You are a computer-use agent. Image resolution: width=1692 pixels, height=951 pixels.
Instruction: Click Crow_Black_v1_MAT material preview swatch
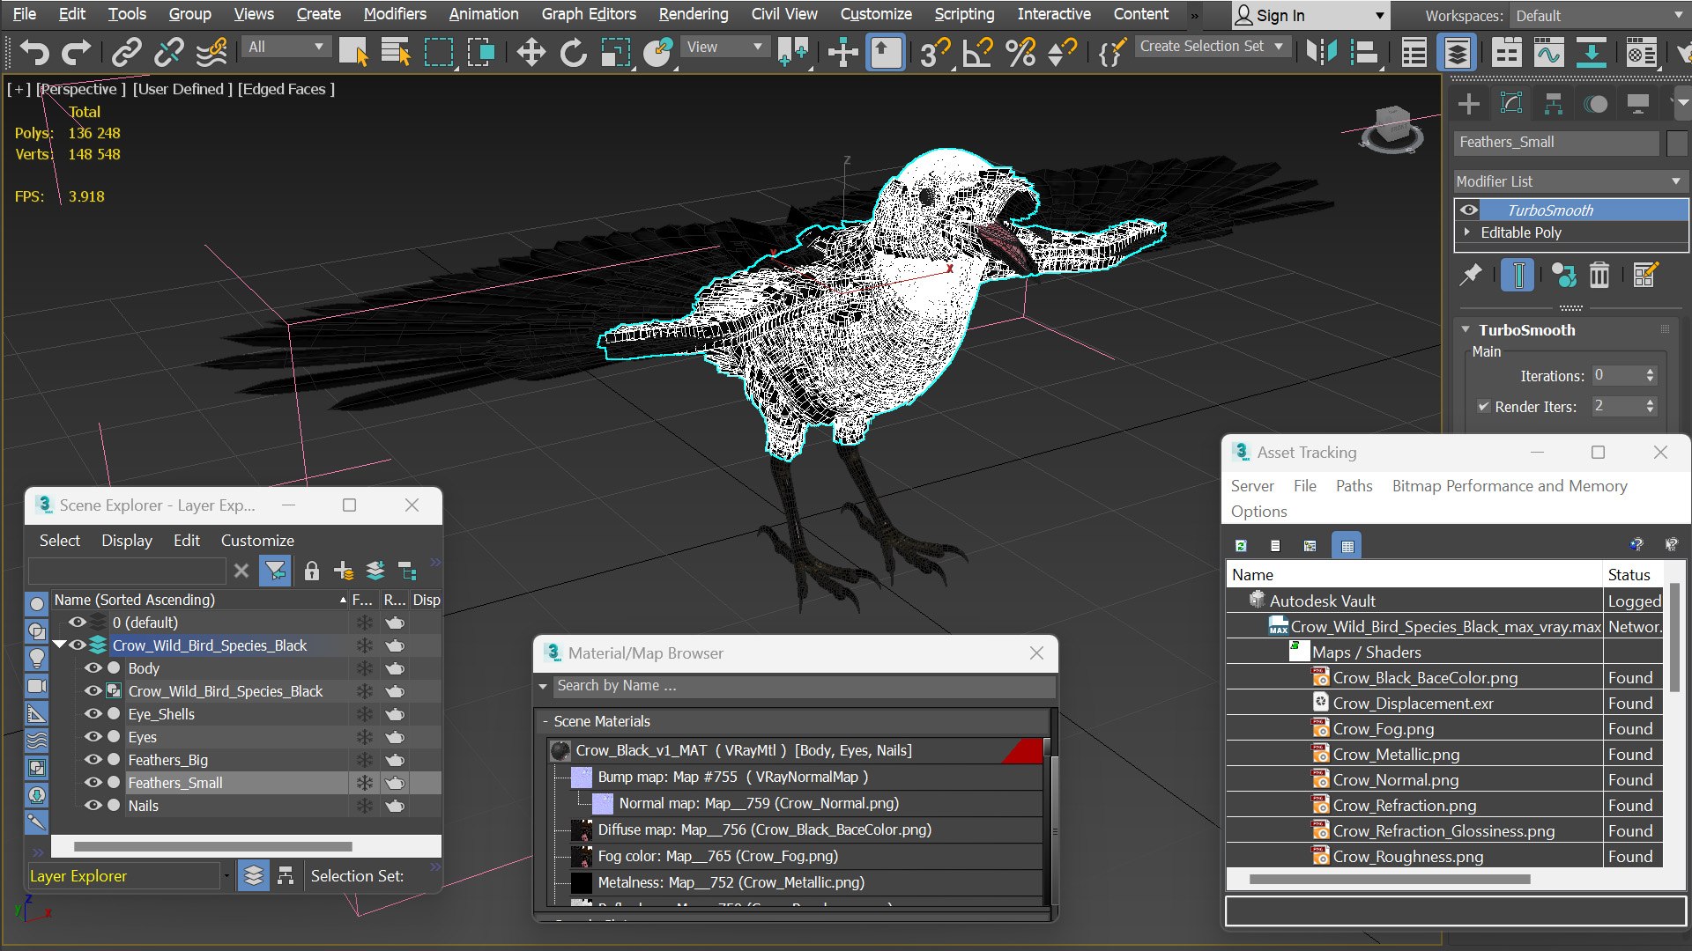(x=560, y=751)
